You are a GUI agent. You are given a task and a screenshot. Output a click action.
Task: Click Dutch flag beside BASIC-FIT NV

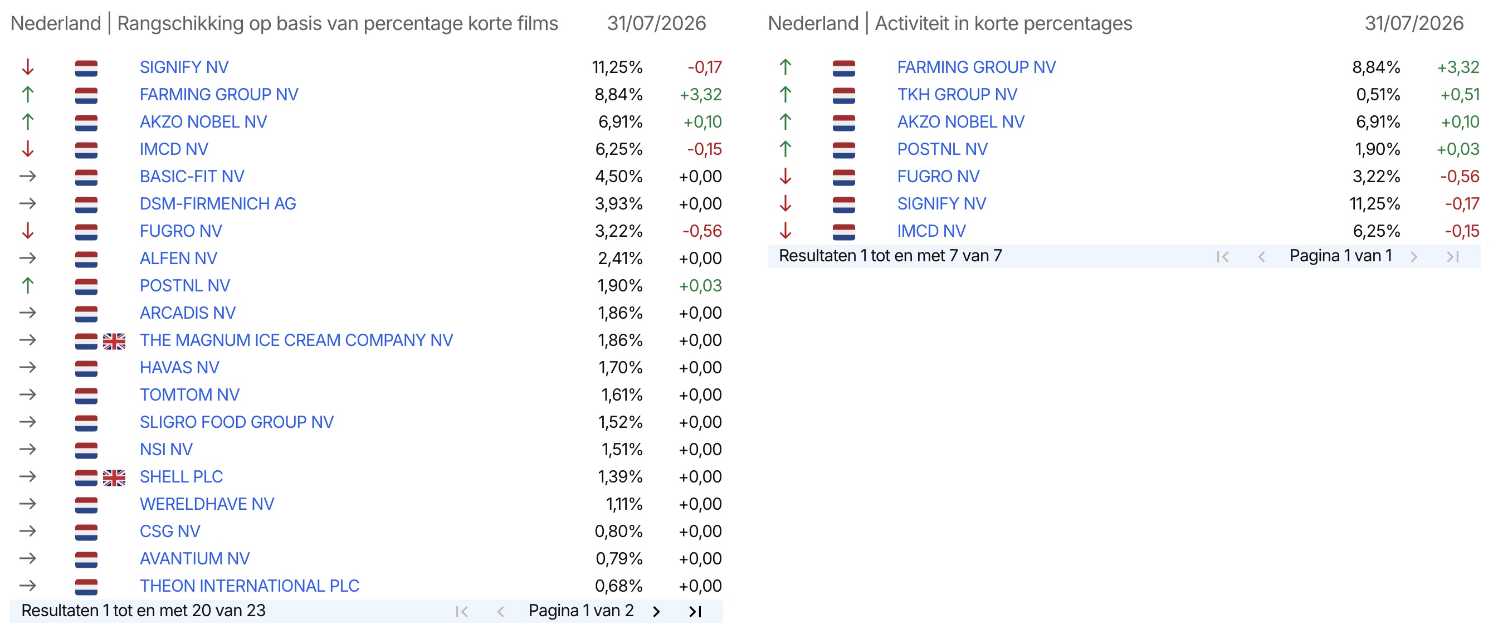86,177
